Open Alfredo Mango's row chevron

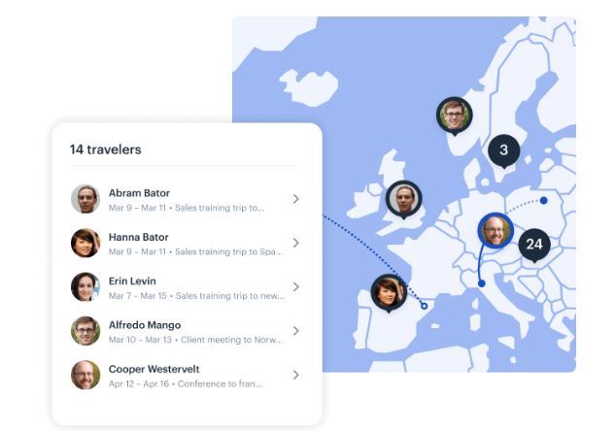296,331
